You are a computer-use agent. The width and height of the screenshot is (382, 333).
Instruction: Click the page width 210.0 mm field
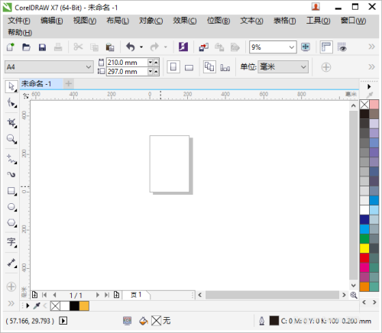127,63
